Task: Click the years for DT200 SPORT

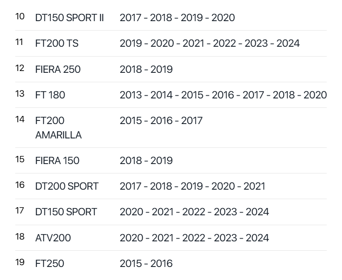Action: 192,186
